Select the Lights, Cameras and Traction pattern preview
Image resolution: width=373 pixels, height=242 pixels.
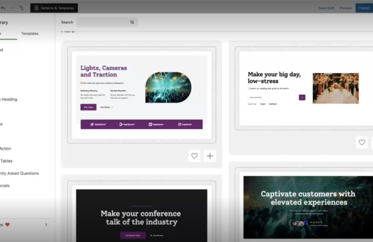141,94
